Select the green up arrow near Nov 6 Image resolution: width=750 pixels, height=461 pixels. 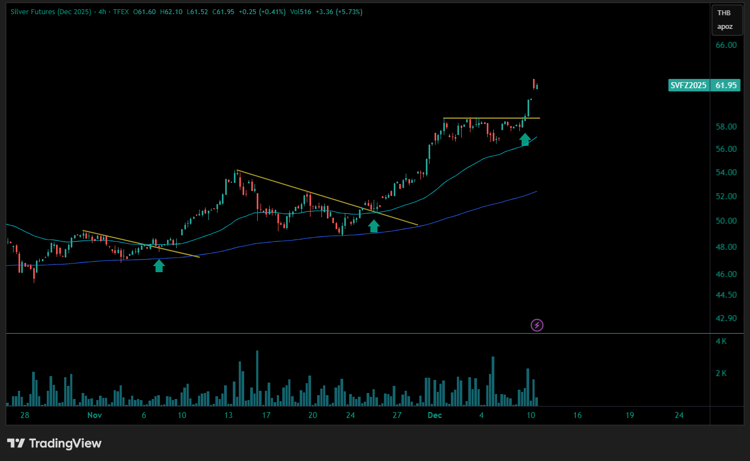coord(159,266)
